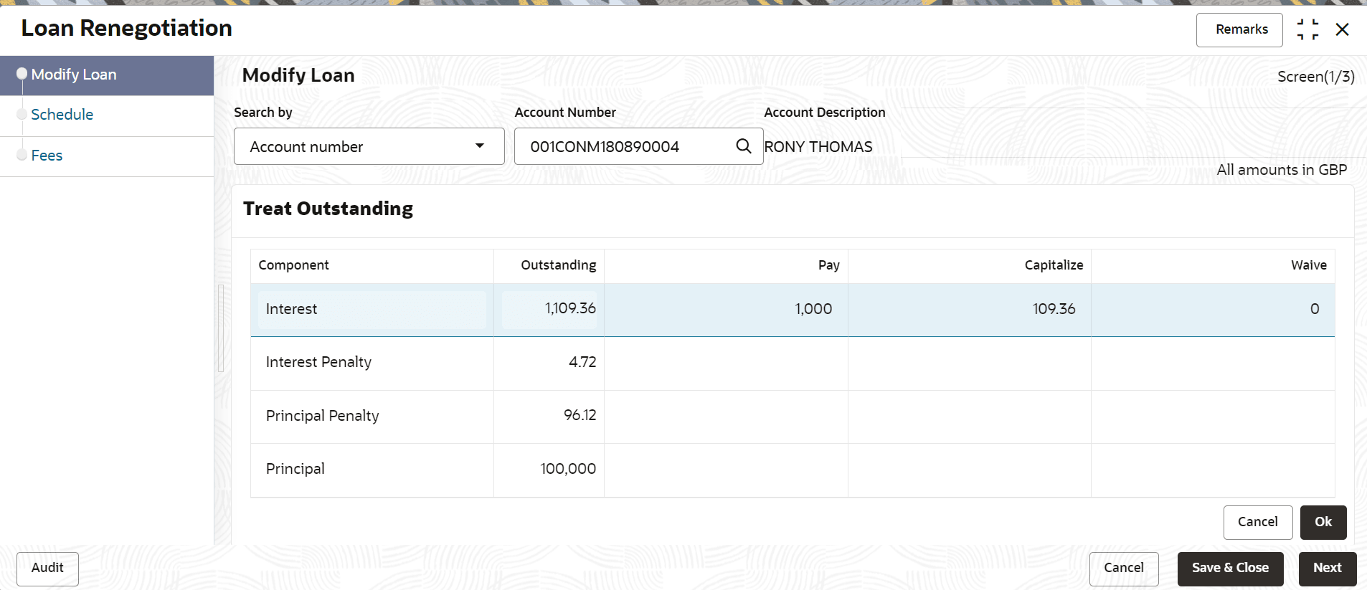Edit the Interest Pay amount cell

pyautogui.click(x=726, y=310)
